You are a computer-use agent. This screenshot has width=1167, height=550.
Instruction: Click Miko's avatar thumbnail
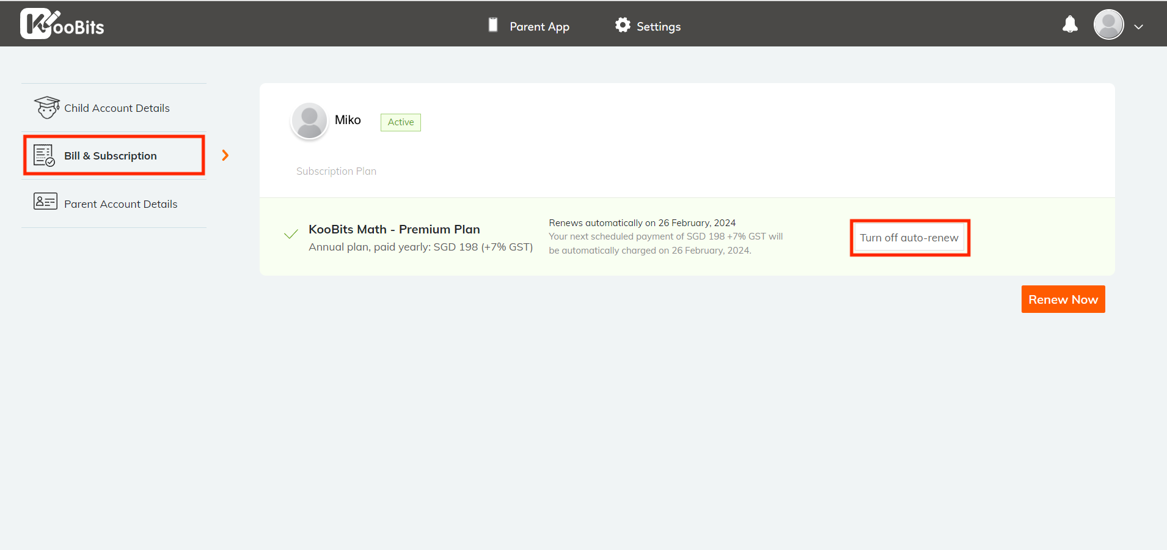pyautogui.click(x=309, y=120)
